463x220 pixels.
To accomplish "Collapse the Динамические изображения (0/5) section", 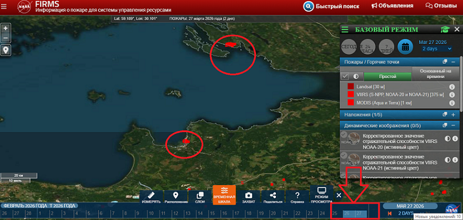I will click(453, 125).
